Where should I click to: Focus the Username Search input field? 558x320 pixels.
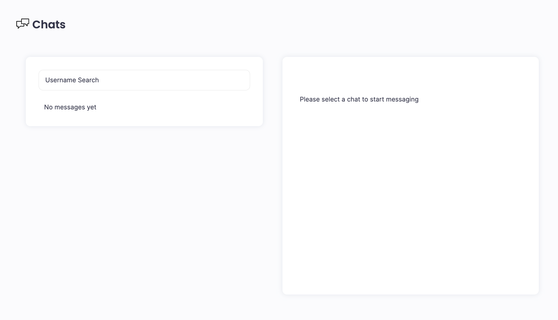tap(144, 80)
